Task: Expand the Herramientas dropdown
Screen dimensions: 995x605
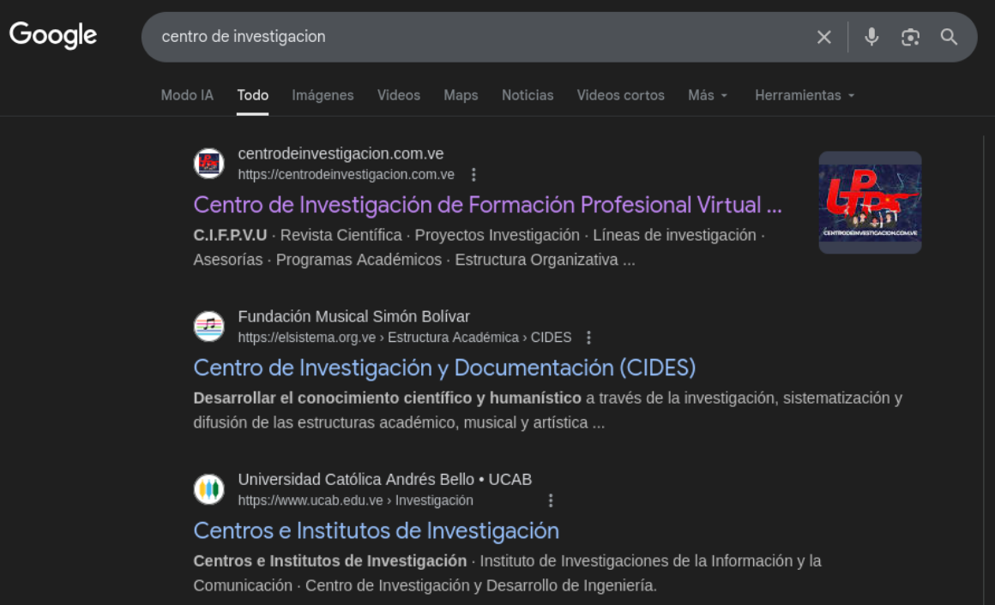Action: [x=805, y=95]
